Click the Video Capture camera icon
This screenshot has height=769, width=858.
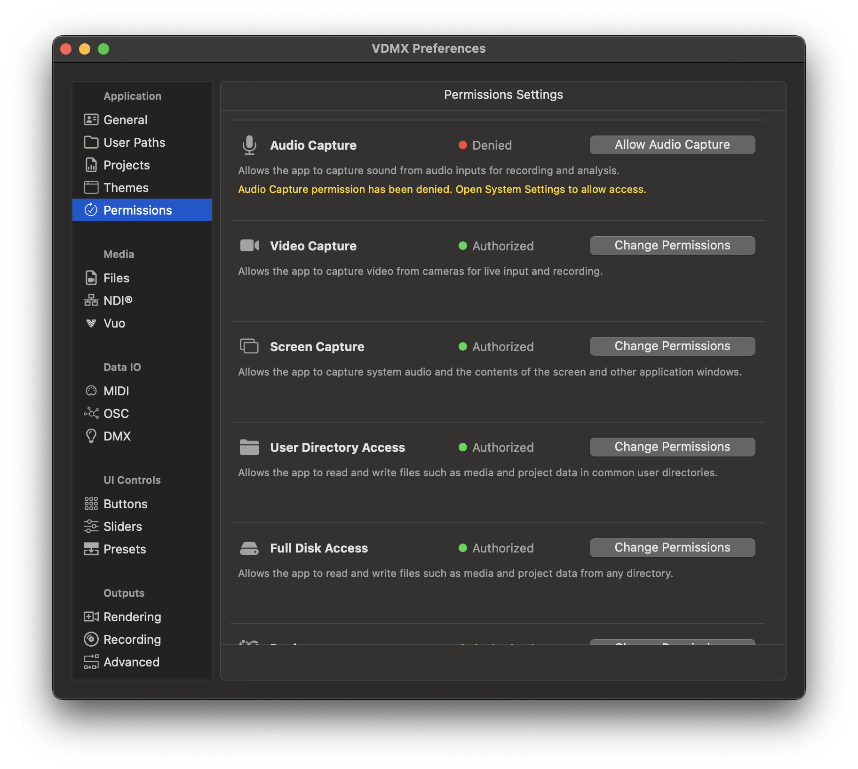click(x=250, y=246)
